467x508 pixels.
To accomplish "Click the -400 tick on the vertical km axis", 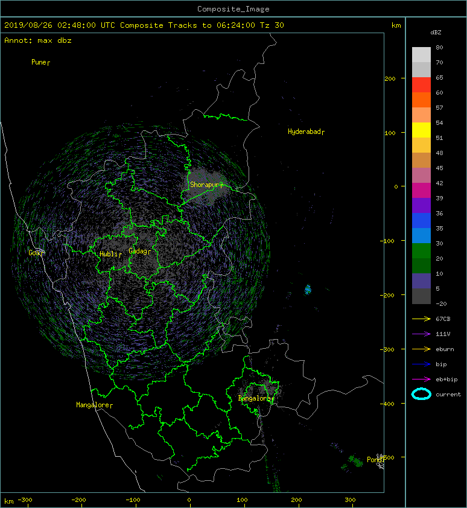I will [x=387, y=404].
